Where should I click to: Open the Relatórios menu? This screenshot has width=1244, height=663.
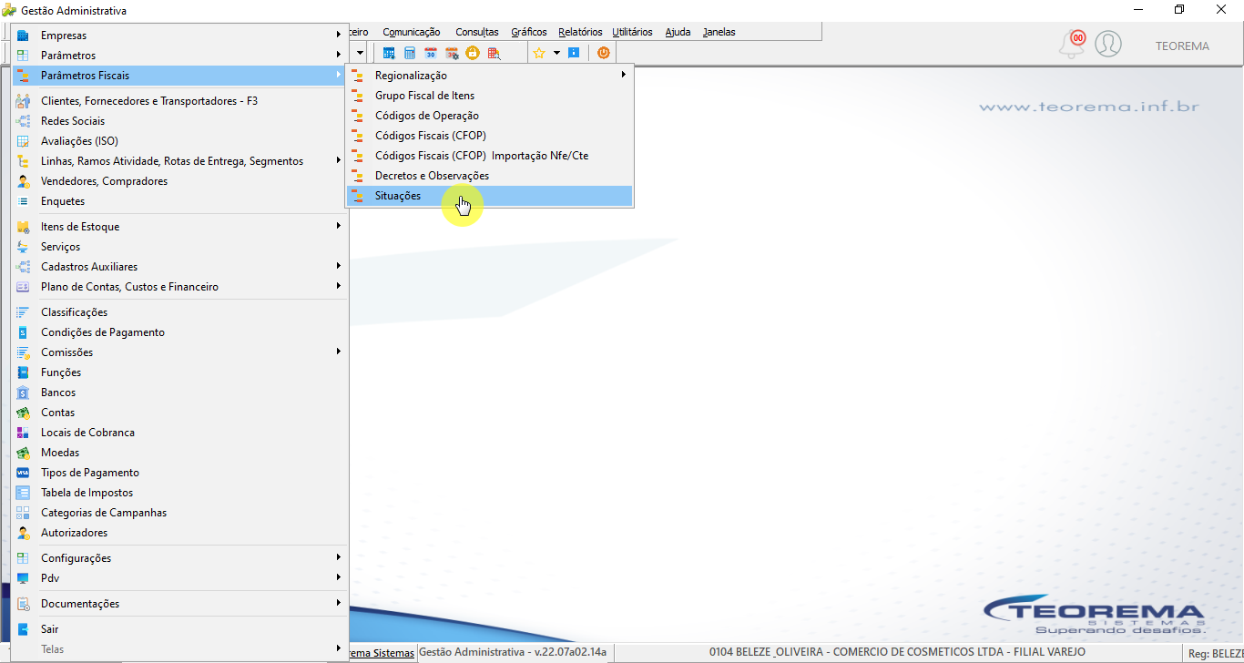580,32
